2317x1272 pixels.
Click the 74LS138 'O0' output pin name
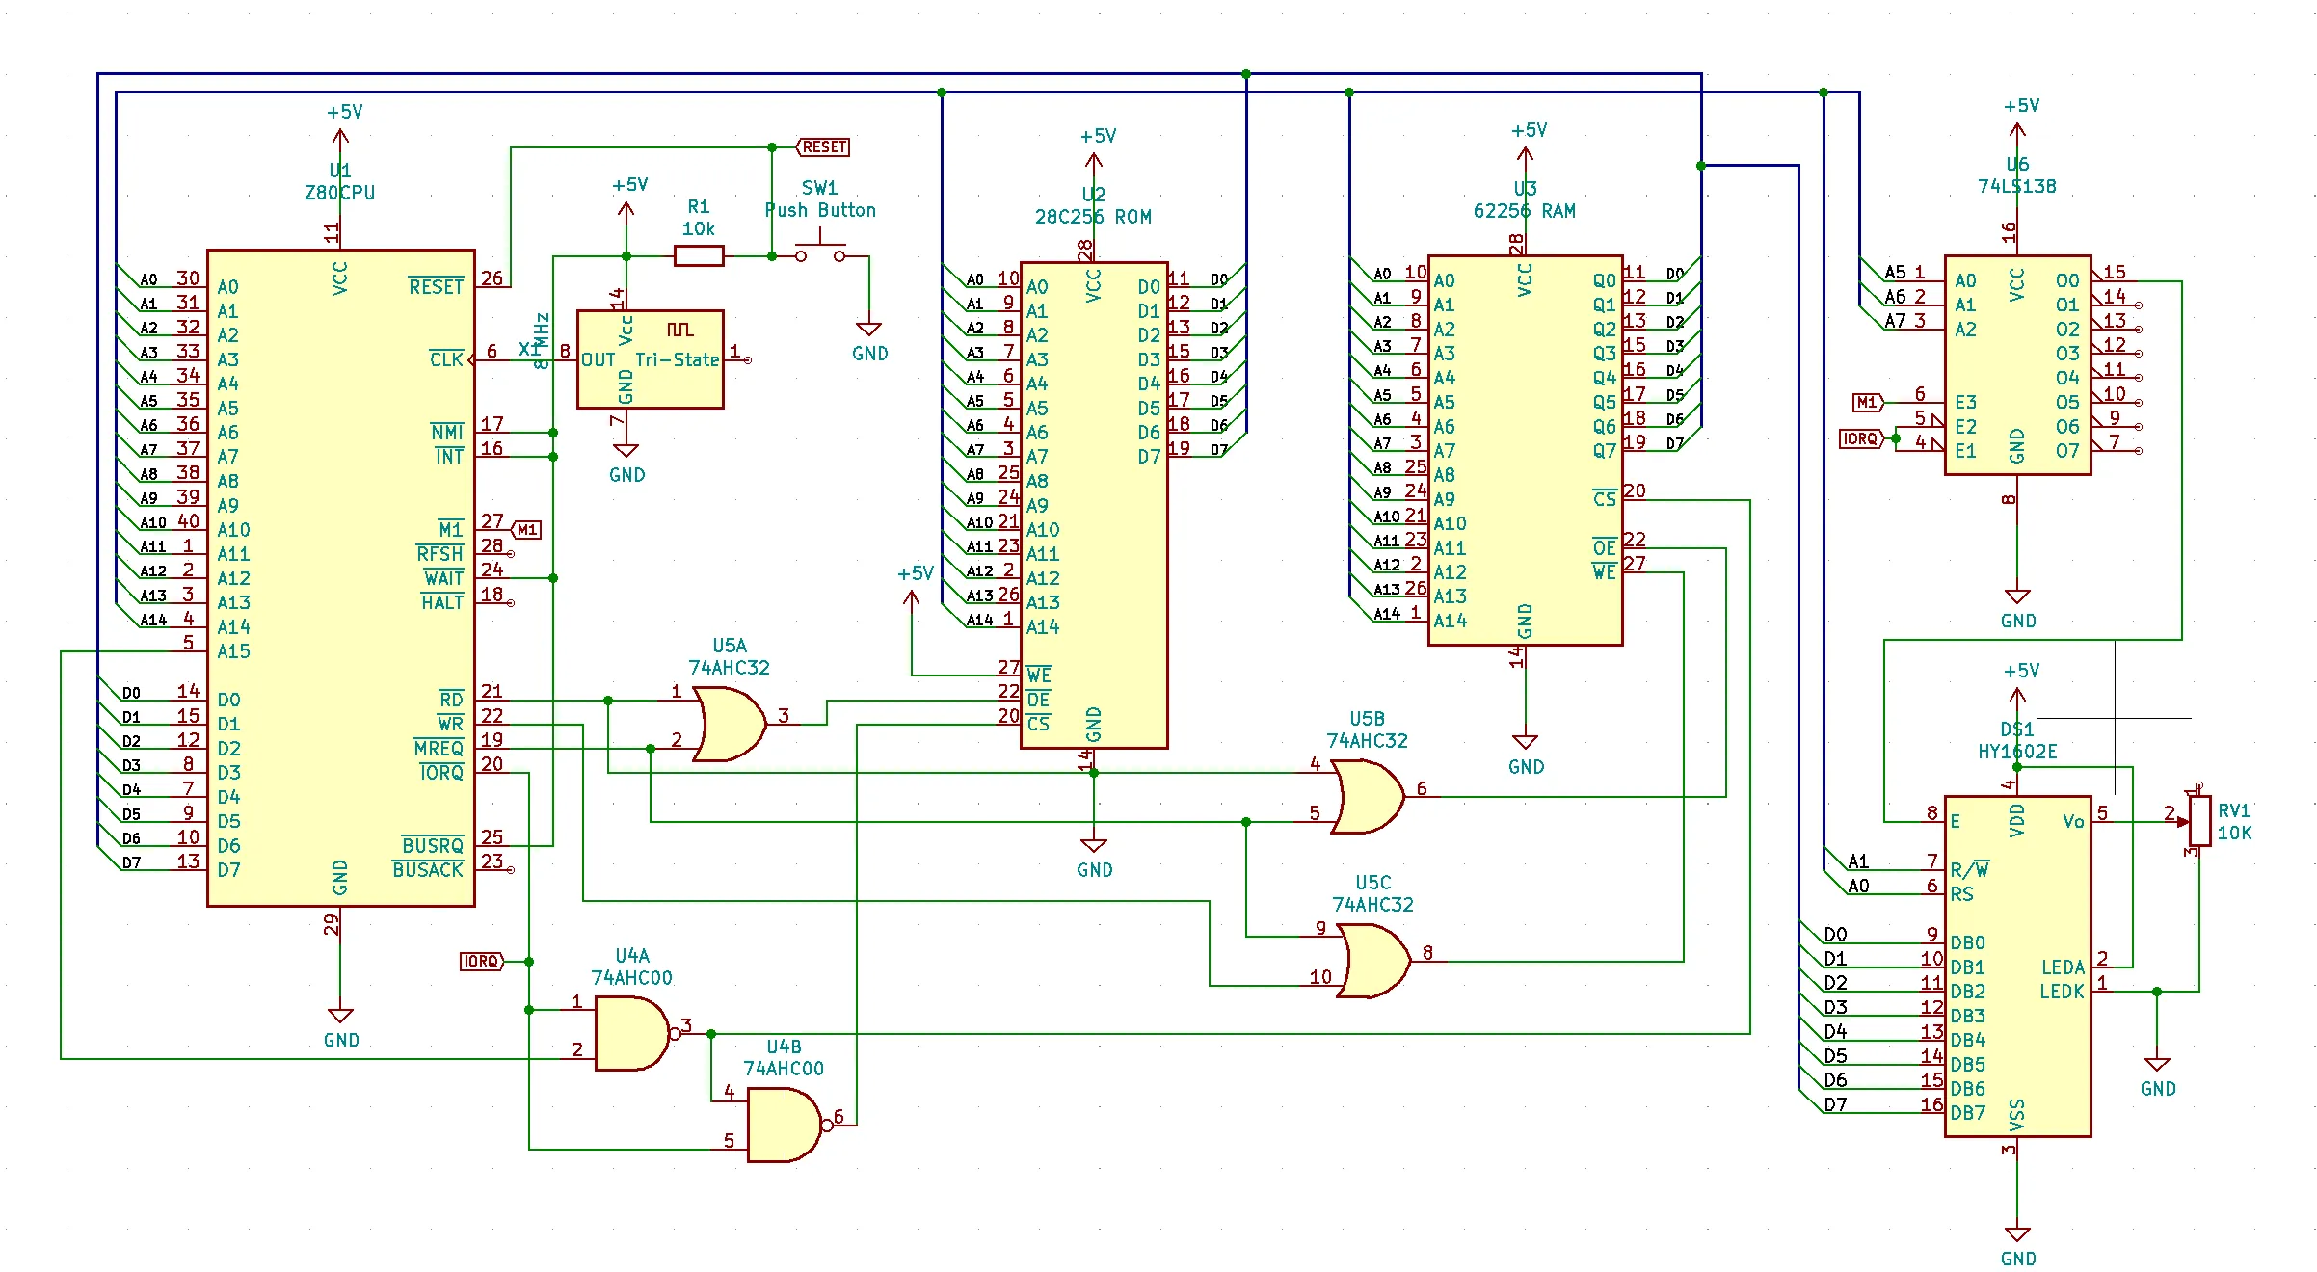[x=2067, y=280]
